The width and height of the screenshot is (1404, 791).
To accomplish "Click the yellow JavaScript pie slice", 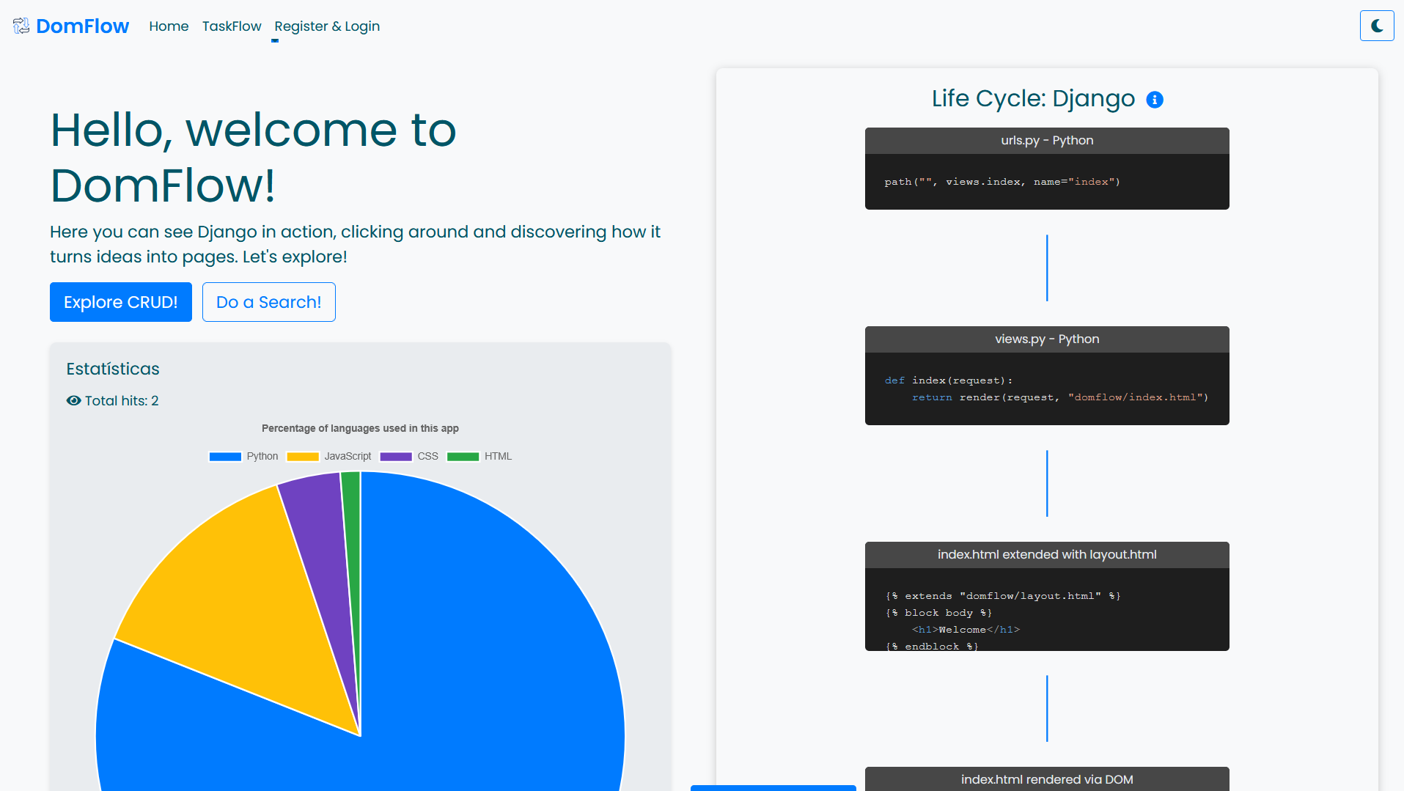I will [242, 601].
